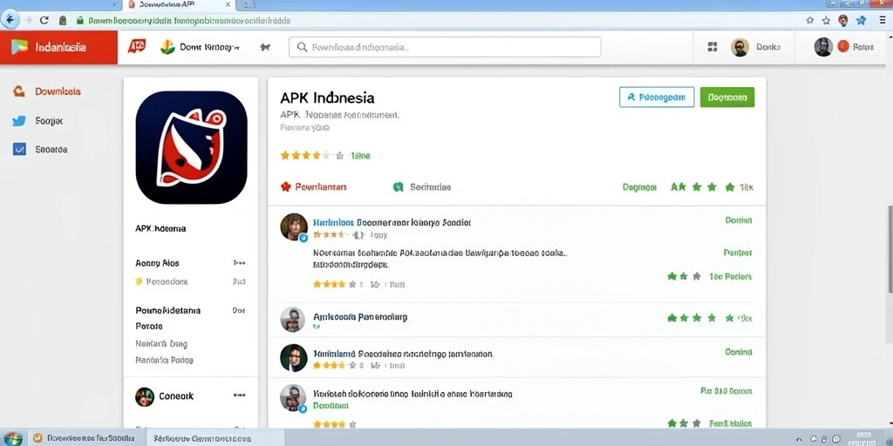This screenshot has height=446, width=893.
Task: Open the browser hamburger menu
Action: (x=883, y=20)
